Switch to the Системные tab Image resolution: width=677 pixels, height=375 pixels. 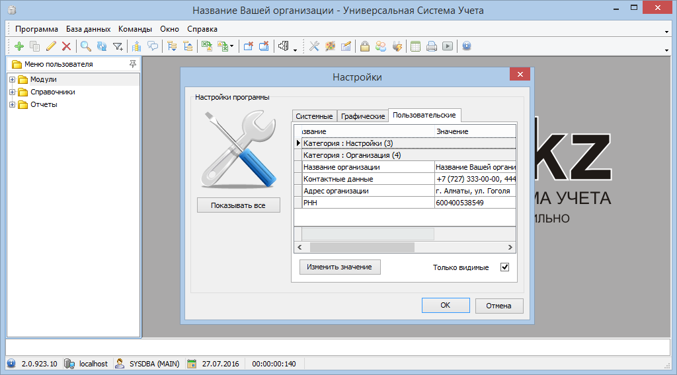coord(314,116)
